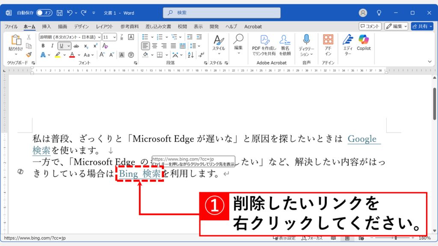Open the Borders dropdown arrow
438x246 pixels.
coord(167,55)
